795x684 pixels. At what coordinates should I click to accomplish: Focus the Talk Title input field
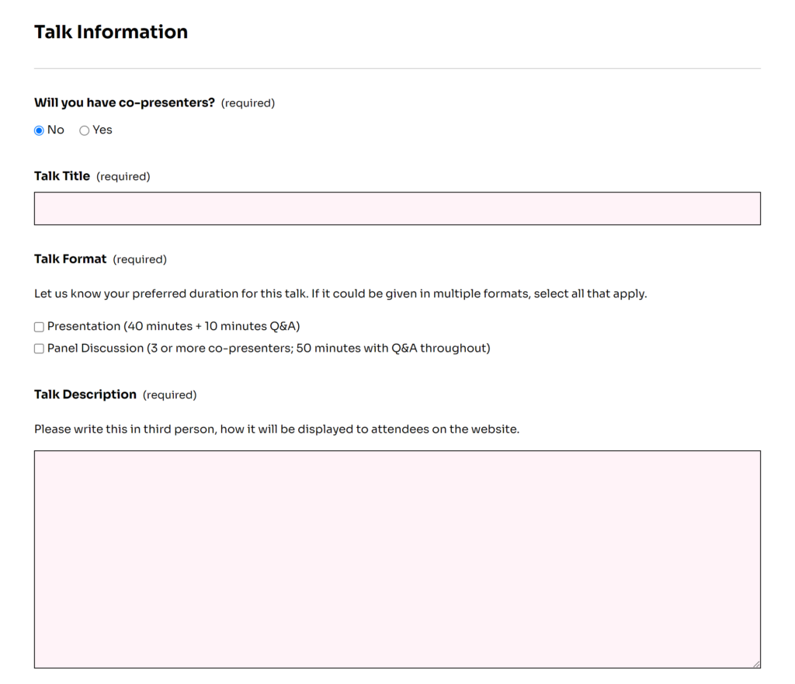click(397, 209)
